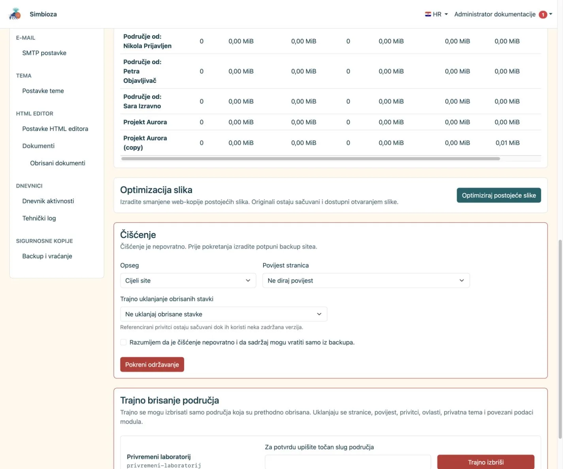Tick the Razumijem da je čišćenje nepovratno checkbox

pos(123,342)
